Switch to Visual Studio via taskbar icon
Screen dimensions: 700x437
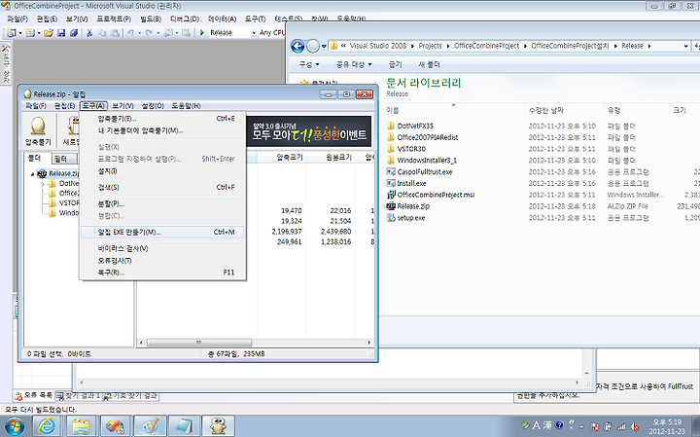(x=115, y=426)
